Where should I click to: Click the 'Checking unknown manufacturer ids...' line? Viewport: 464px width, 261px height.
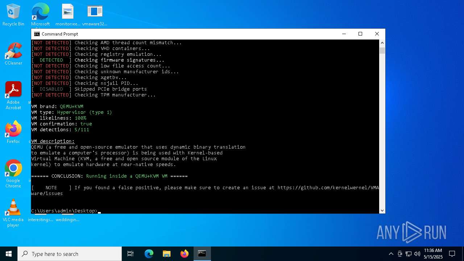(x=105, y=72)
